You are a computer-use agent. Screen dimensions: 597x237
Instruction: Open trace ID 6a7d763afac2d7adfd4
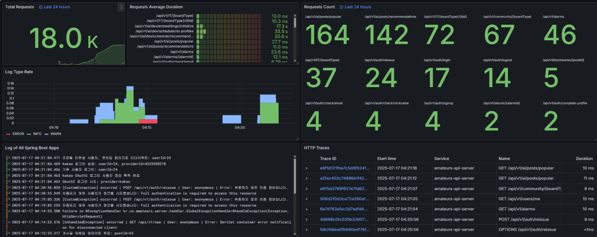pos(344,209)
